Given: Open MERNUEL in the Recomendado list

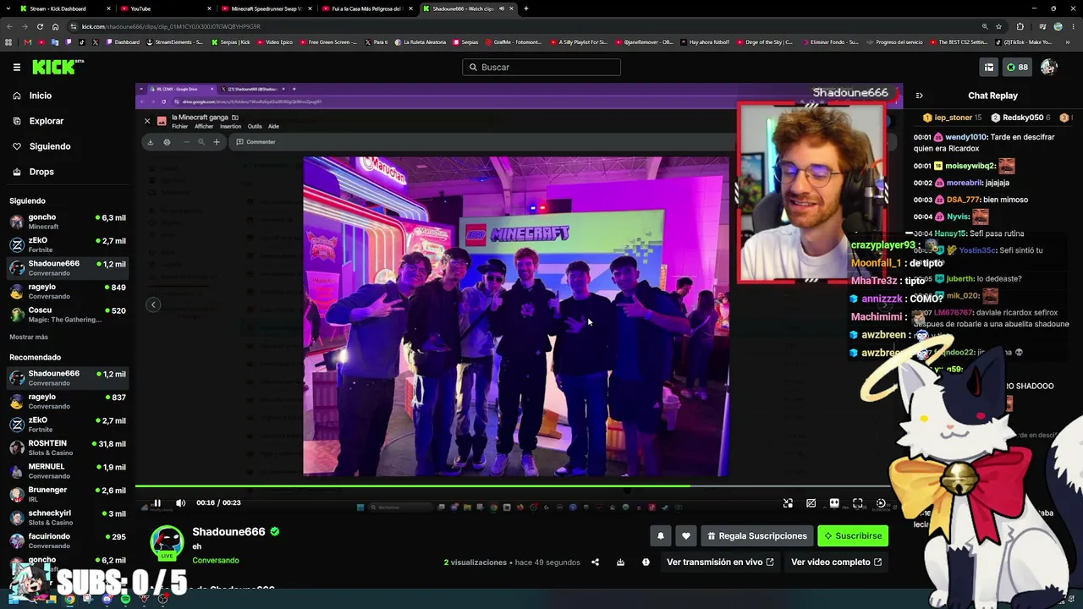Looking at the screenshot, I should (68, 471).
